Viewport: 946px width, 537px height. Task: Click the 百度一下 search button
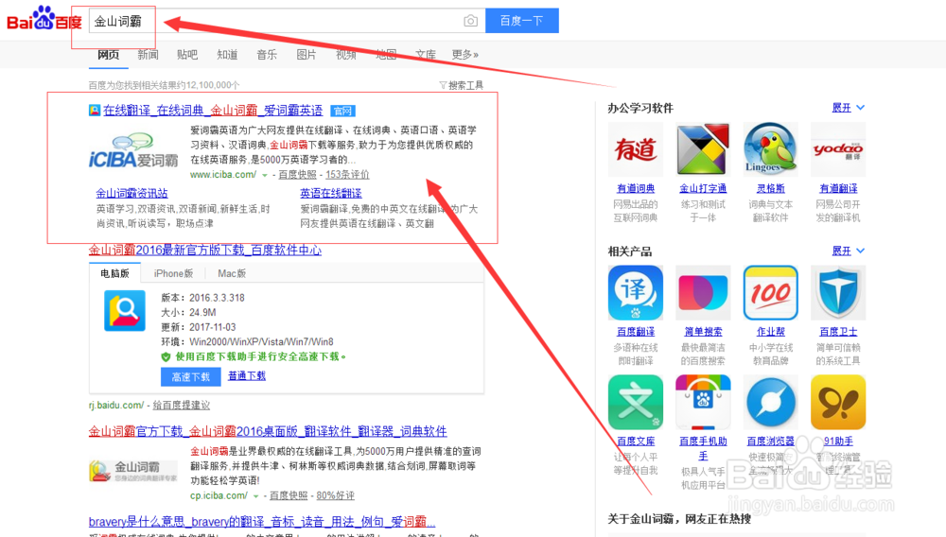tap(522, 21)
